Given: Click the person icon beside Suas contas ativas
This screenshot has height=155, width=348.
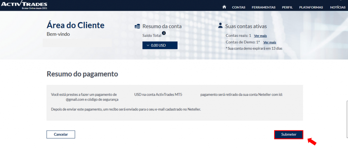Looking at the screenshot, I should coord(220,25).
